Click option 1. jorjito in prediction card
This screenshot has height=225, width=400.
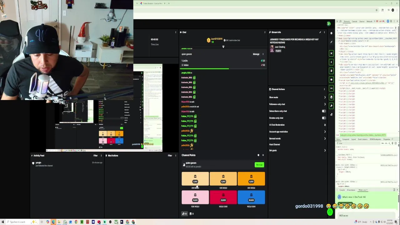point(185,61)
